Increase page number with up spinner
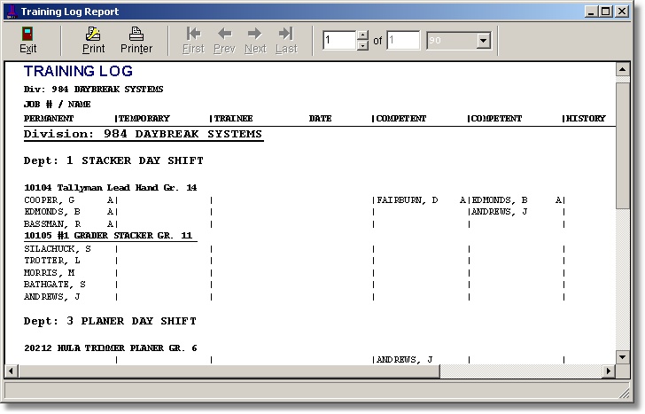645x414 pixels. pyautogui.click(x=361, y=36)
